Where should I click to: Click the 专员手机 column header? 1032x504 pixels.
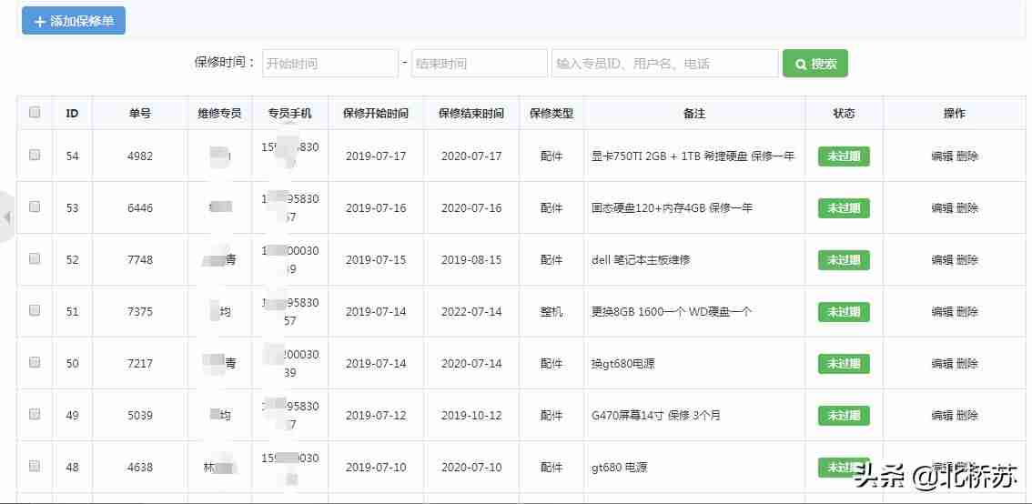click(289, 113)
